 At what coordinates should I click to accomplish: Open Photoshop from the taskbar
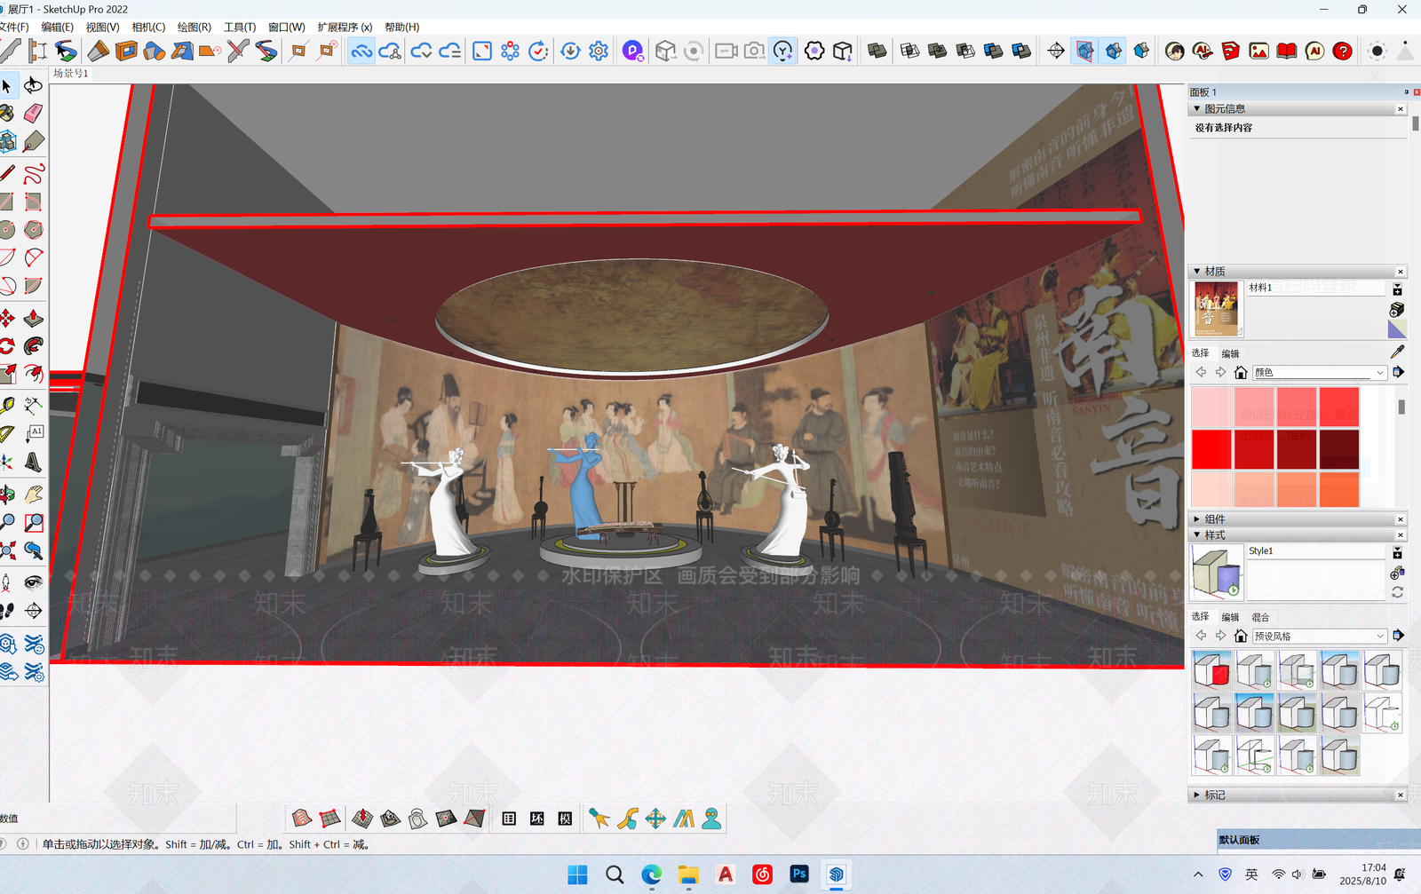tap(799, 874)
